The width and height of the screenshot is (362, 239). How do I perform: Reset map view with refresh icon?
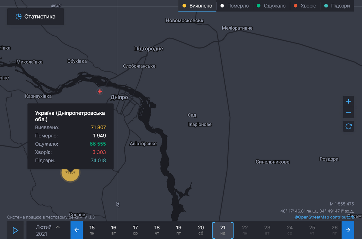click(348, 126)
